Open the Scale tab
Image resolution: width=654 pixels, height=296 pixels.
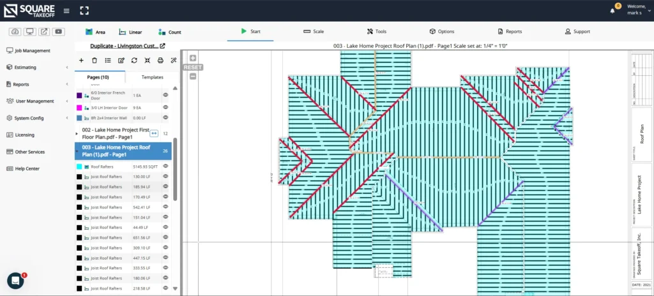point(313,31)
